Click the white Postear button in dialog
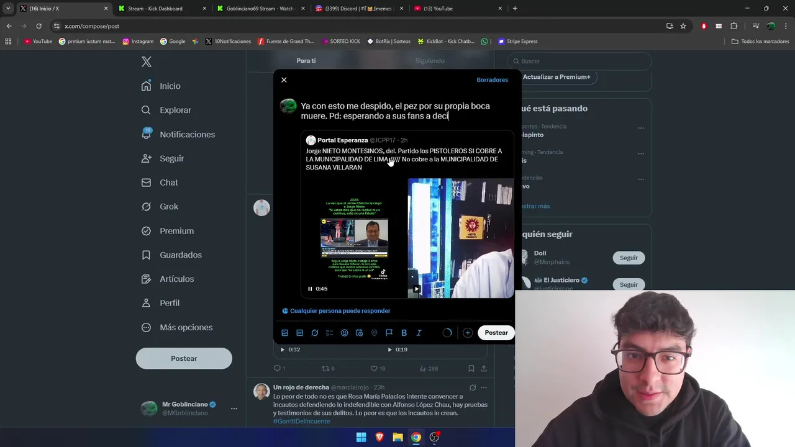The width and height of the screenshot is (795, 447). click(496, 333)
